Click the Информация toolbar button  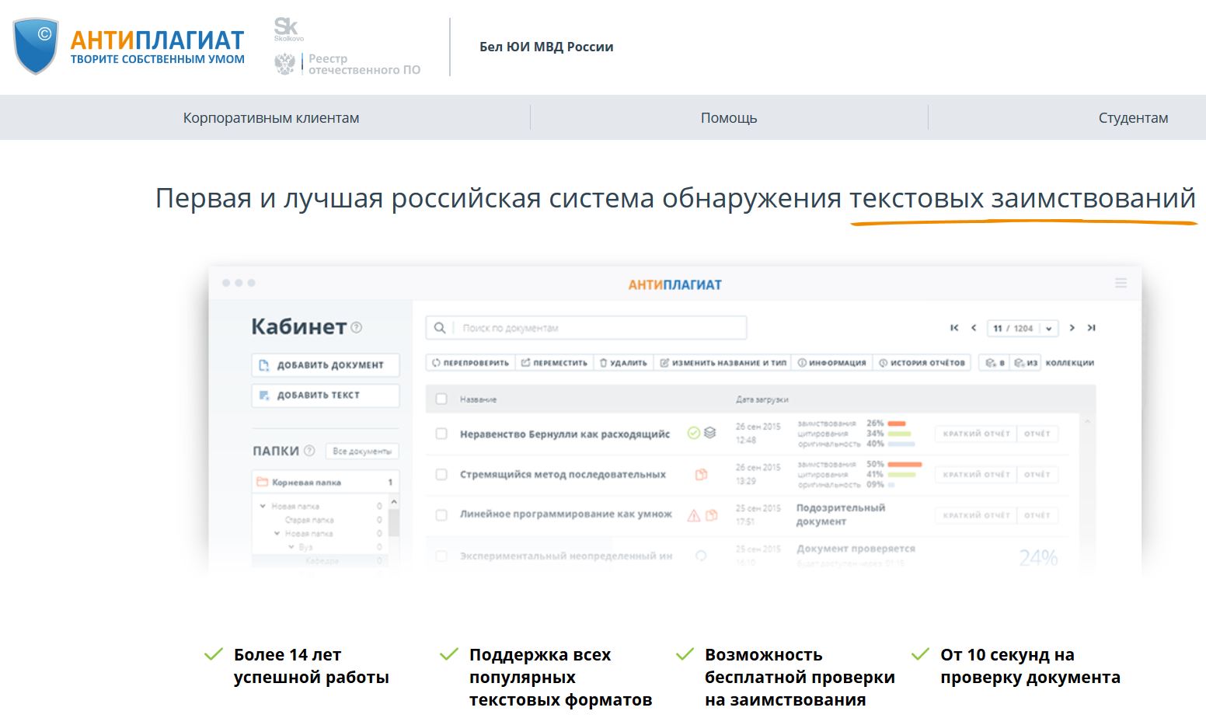832,363
